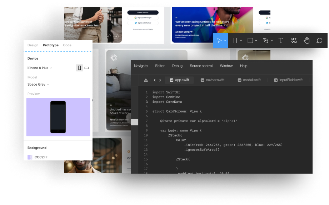Select the Comment bubble tool

pos(319,41)
